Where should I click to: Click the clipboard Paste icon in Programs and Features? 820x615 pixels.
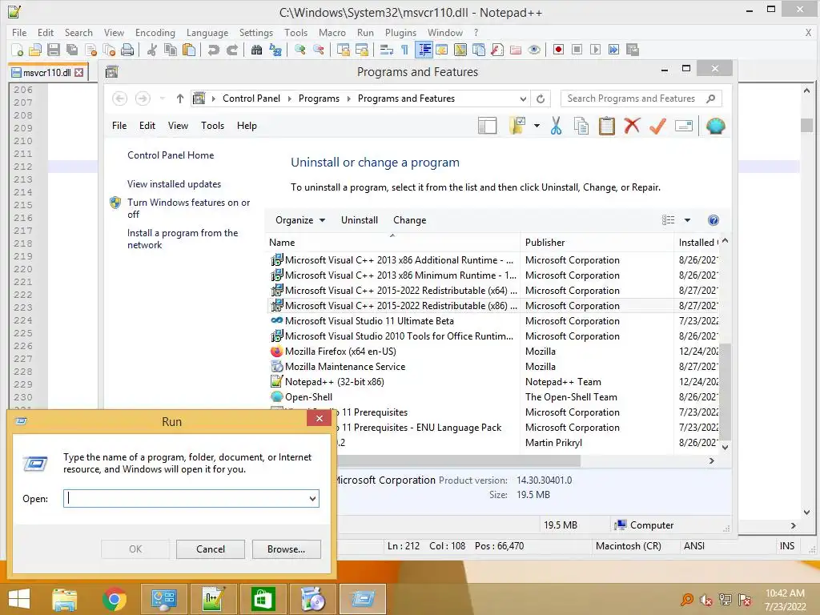click(x=607, y=126)
